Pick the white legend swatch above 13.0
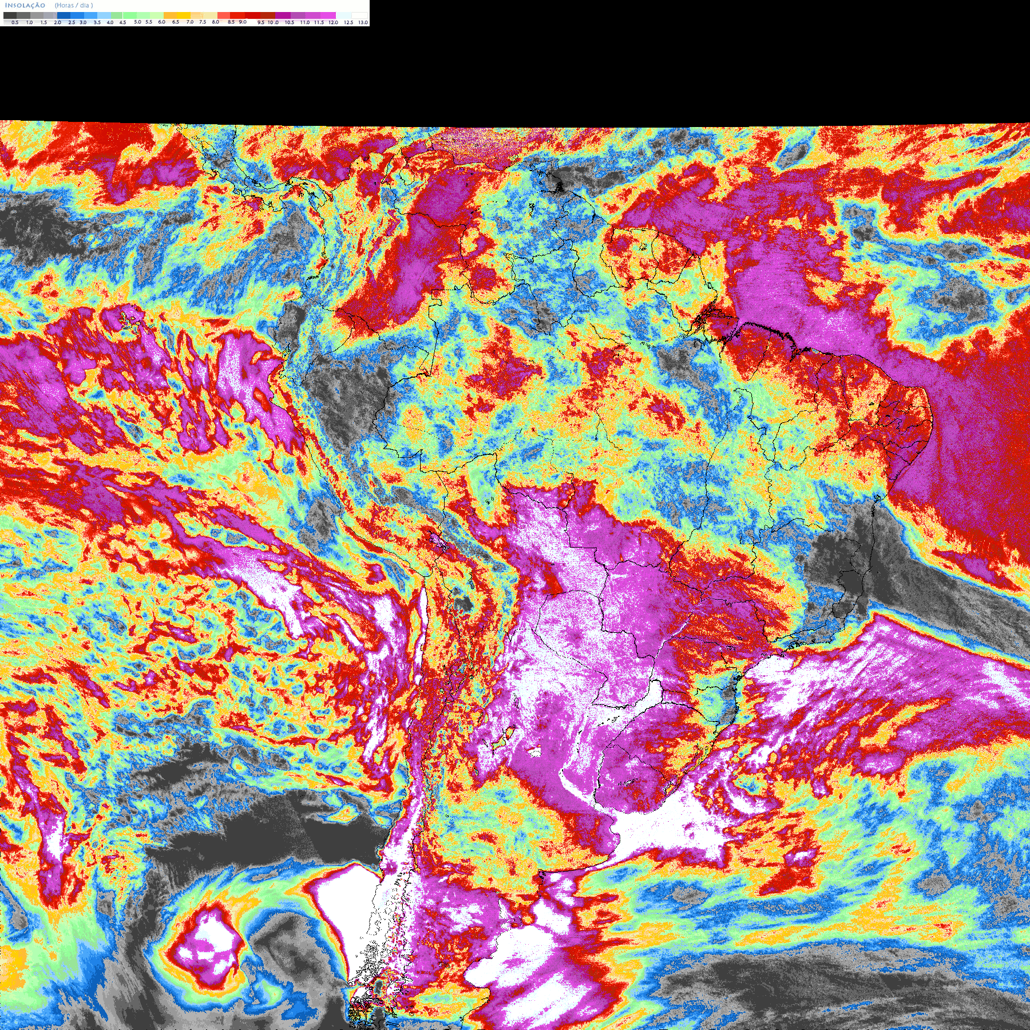The height and width of the screenshot is (1030, 1030). 359,15
